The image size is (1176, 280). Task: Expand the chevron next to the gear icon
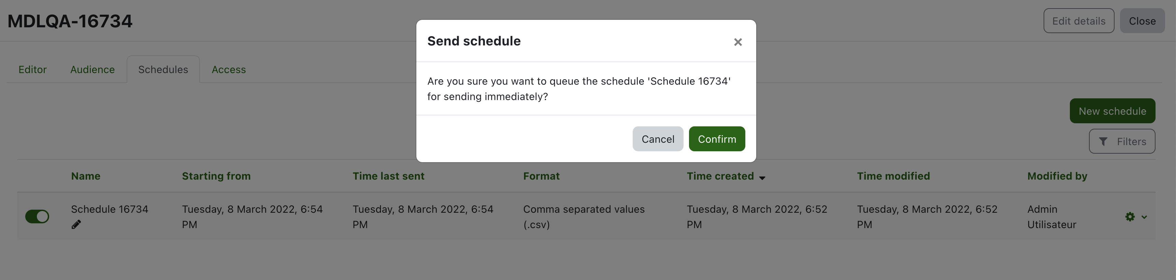(1144, 218)
